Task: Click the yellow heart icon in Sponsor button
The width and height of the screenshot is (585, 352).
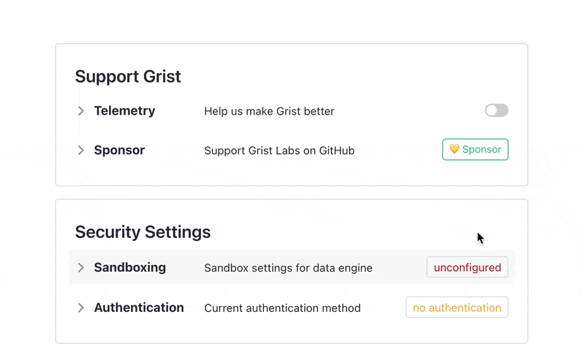Action: click(454, 149)
